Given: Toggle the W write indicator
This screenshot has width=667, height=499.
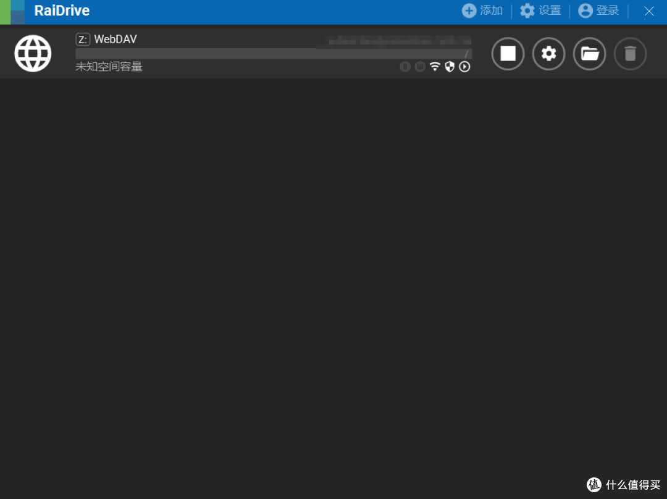Looking at the screenshot, I should (420, 67).
